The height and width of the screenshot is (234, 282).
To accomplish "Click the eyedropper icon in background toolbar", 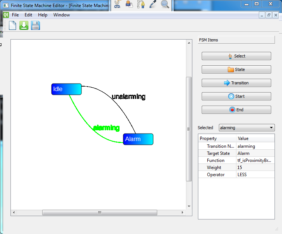I will (153, 4).
